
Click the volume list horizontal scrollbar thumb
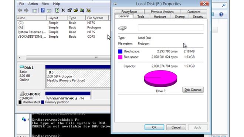tap(68, 58)
